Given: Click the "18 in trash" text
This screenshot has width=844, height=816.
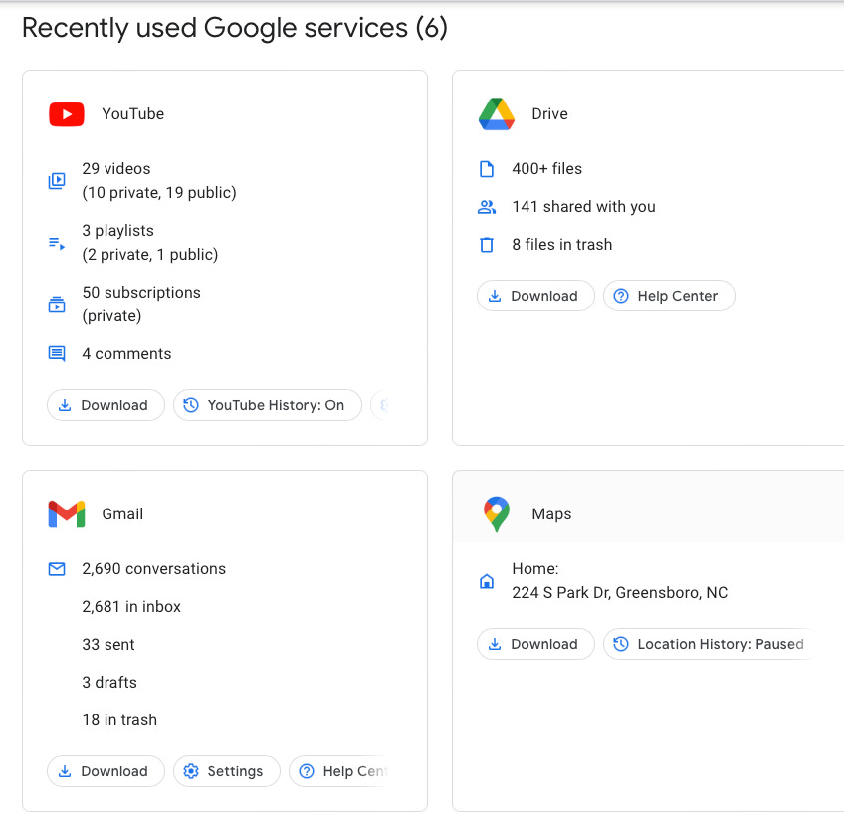Looking at the screenshot, I should coord(119,720).
